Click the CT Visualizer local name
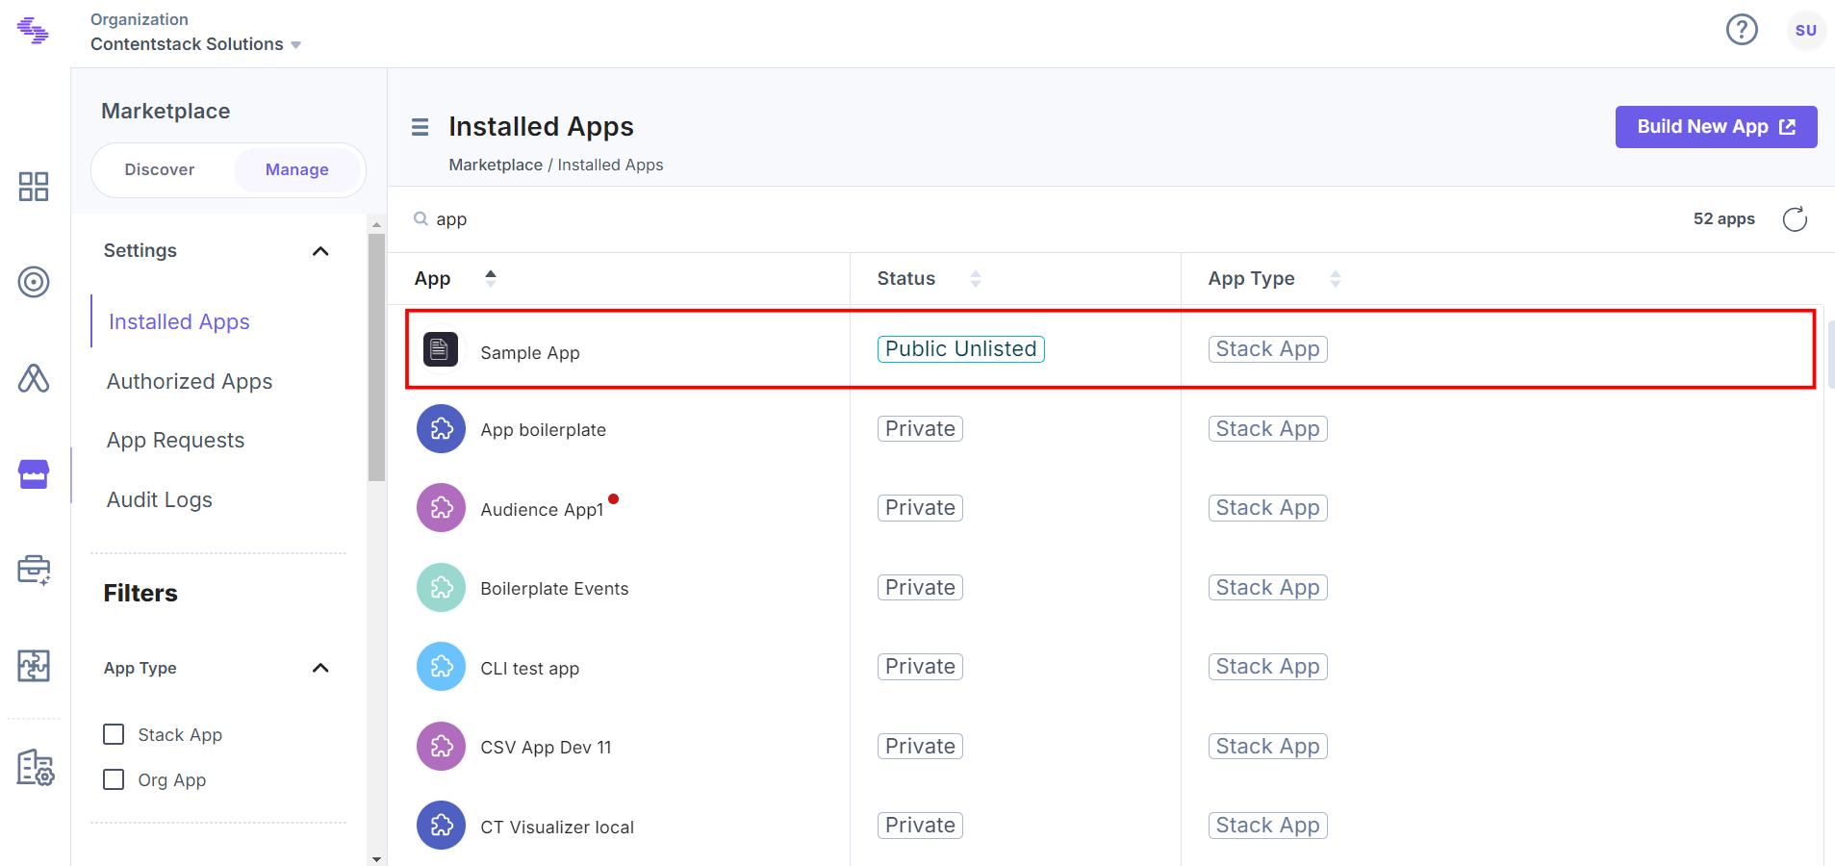The height and width of the screenshot is (866, 1835). [x=557, y=827]
